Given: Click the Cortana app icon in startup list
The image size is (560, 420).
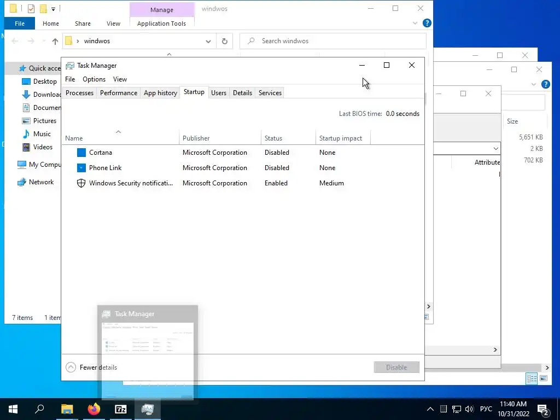Looking at the screenshot, I should click(81, 153).
